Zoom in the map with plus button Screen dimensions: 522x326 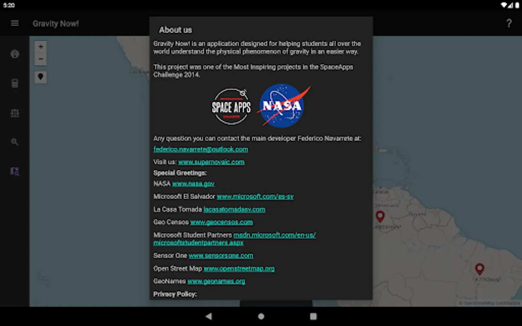coord(41,47)
